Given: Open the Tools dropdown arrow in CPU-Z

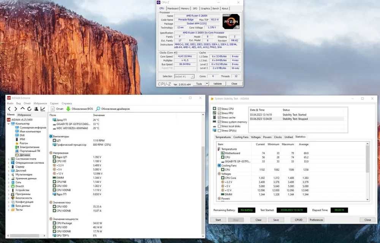Looking at the screenshot, I should [x=207, y=84].
